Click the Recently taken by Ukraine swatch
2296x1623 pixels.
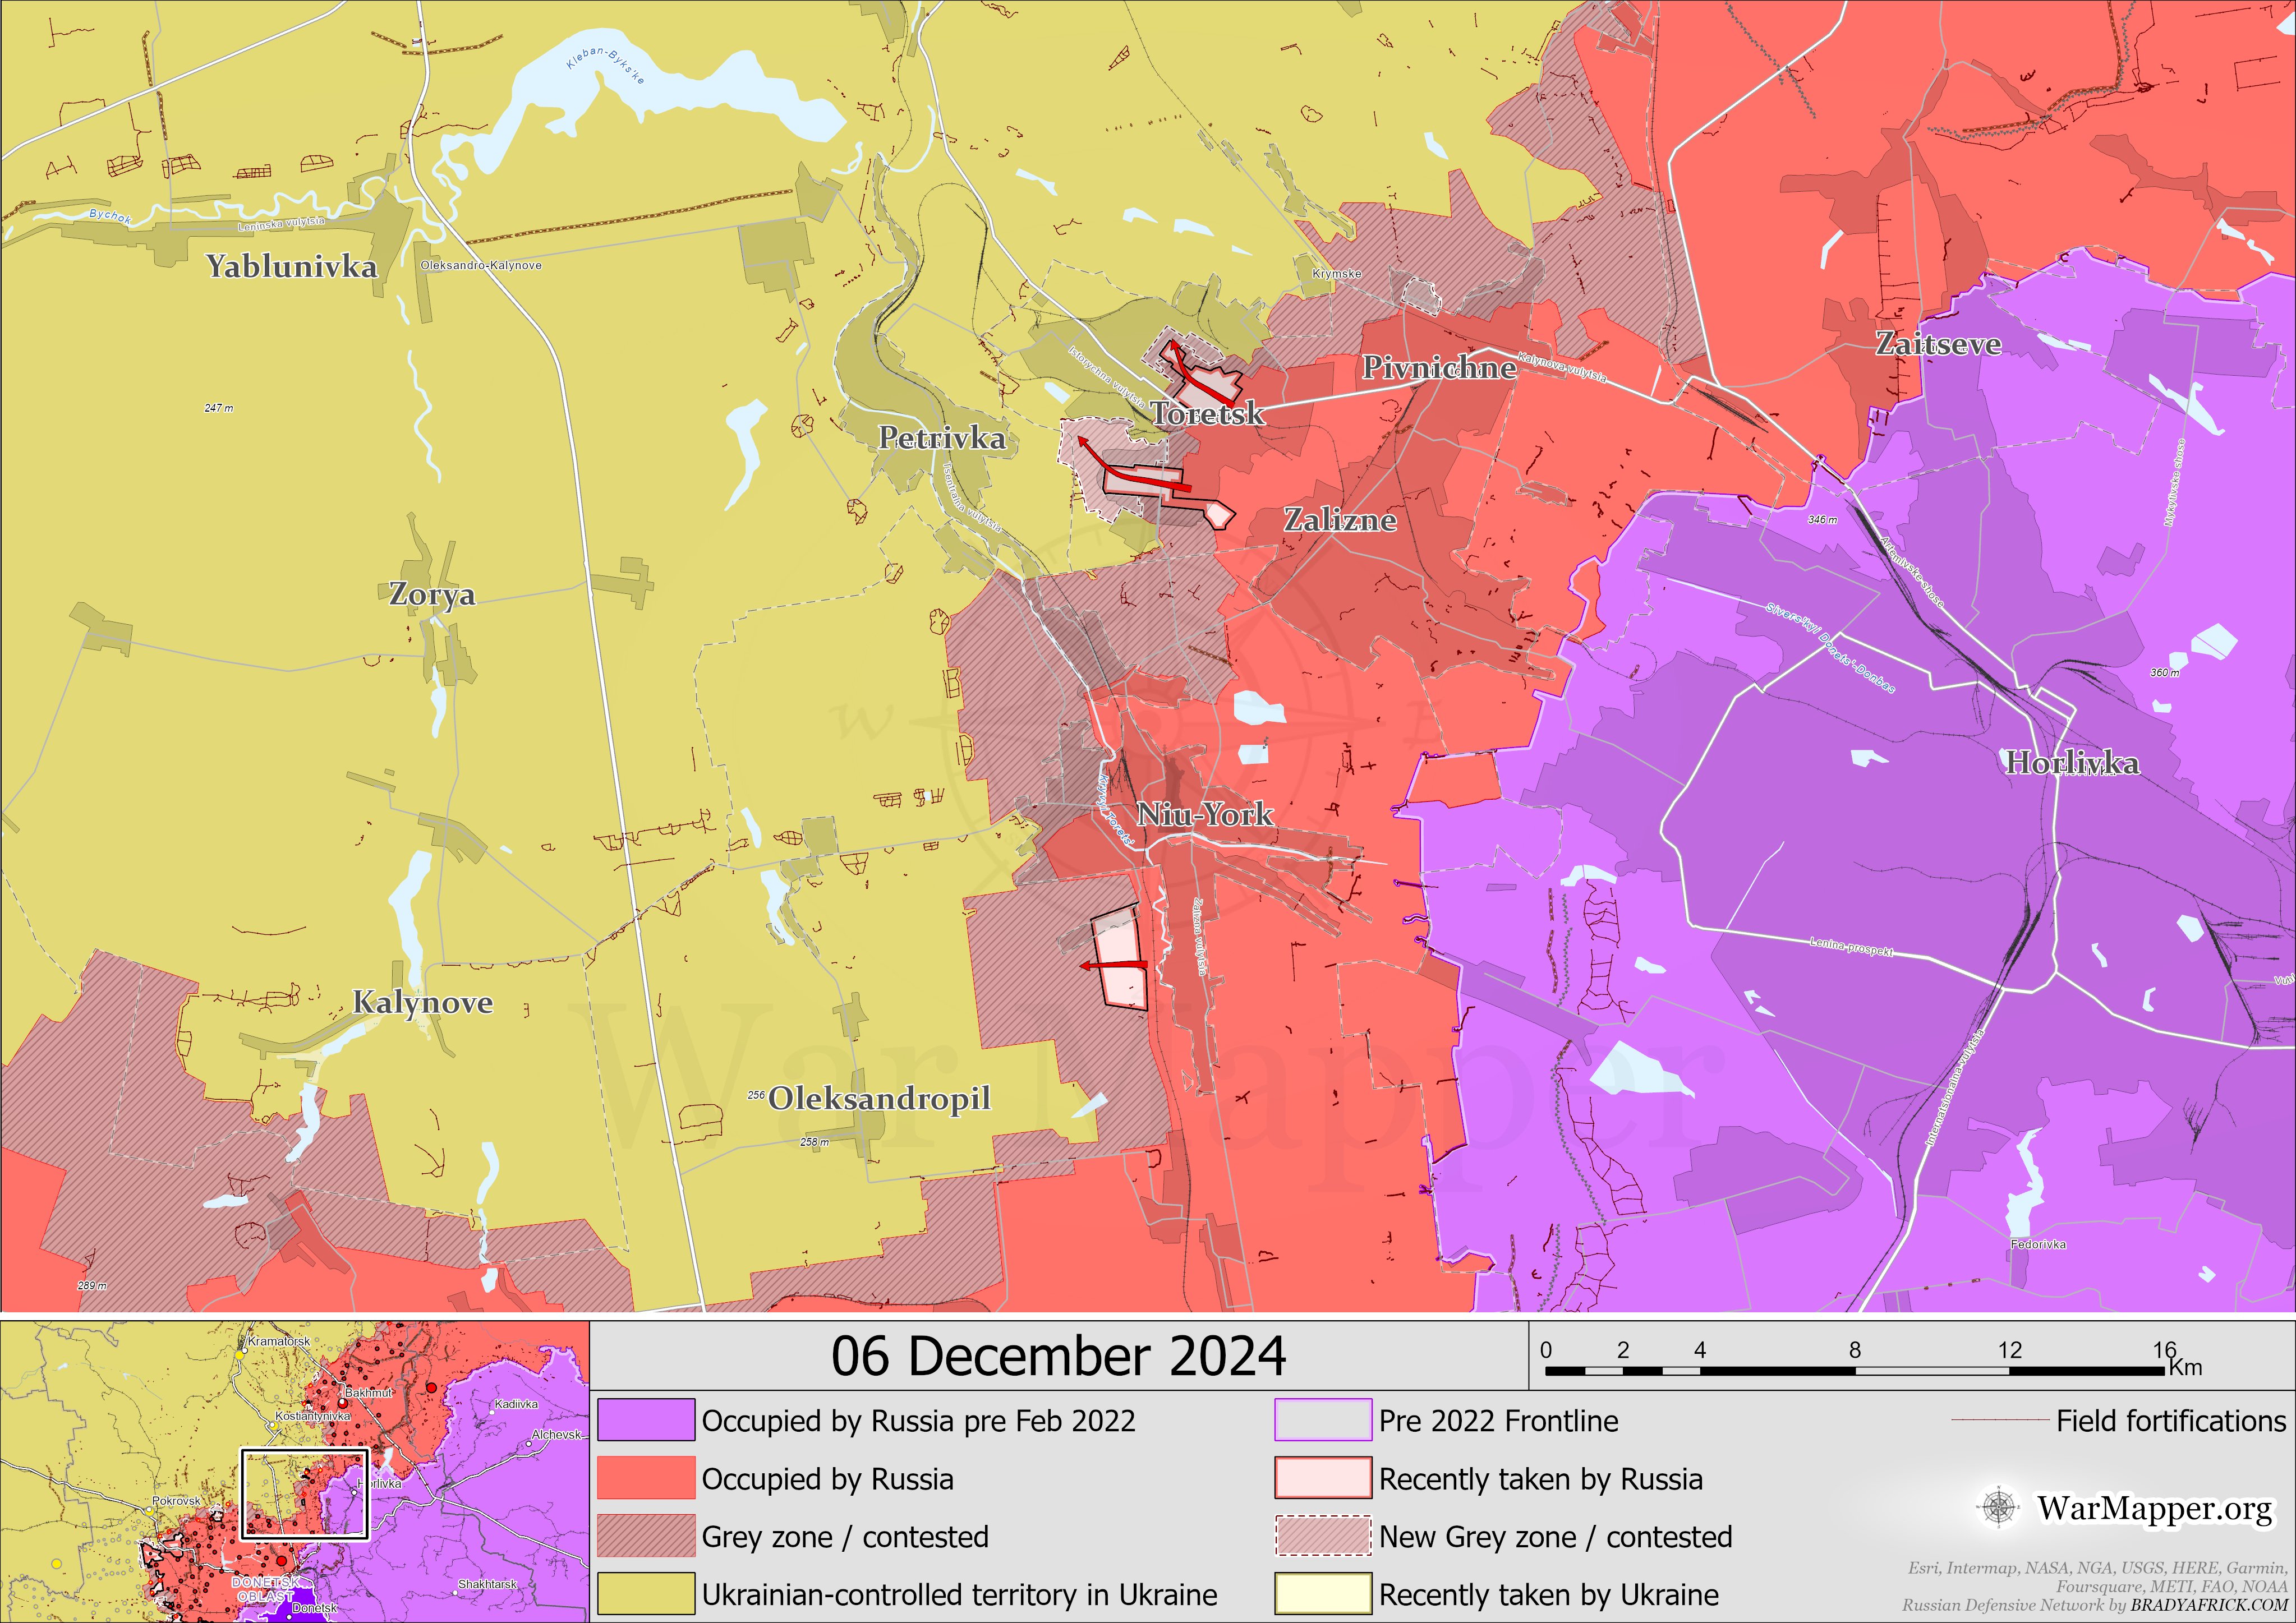[x=1322, y=1594]
